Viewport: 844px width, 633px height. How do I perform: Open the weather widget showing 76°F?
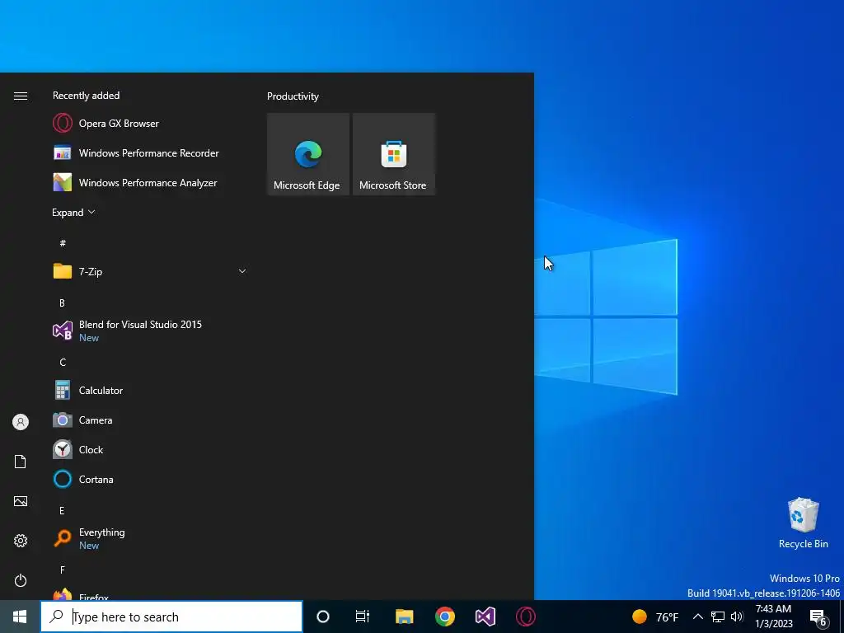(x=655, y=617)
